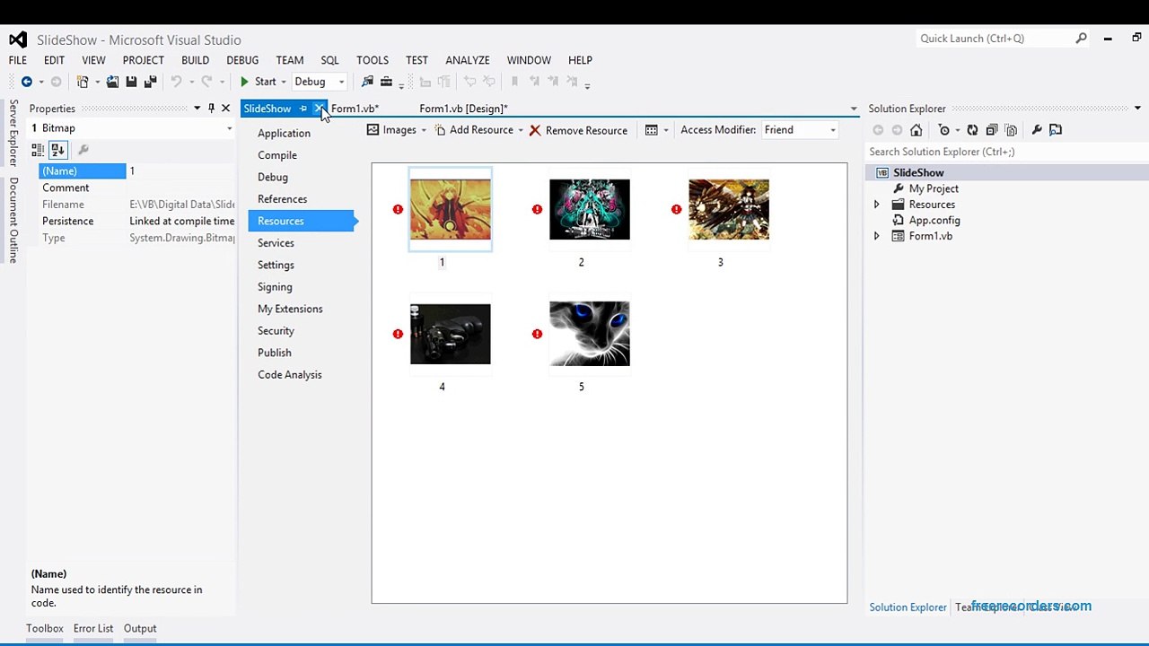This screenshot has width=1149, height=646.
Task: Click the Undo toolbar arrow
Action: pyautogui.click(x=176, y=82)
